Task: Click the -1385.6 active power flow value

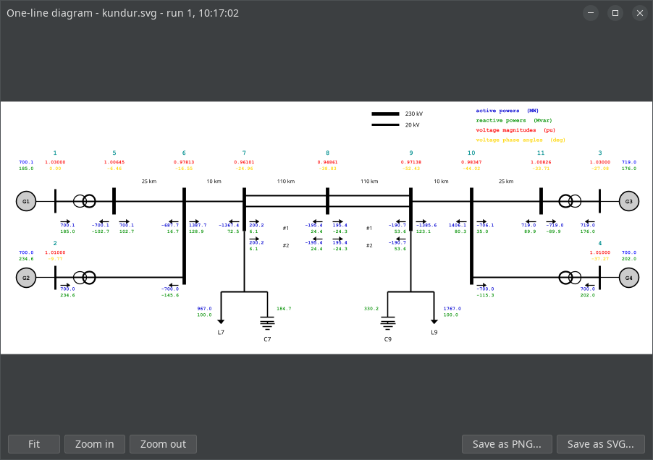Action: tap(426, 225)
